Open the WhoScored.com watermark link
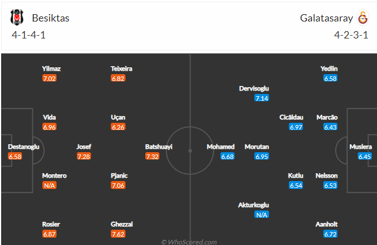This screenshot has width=377, height=245. click(x=189, y=242)
